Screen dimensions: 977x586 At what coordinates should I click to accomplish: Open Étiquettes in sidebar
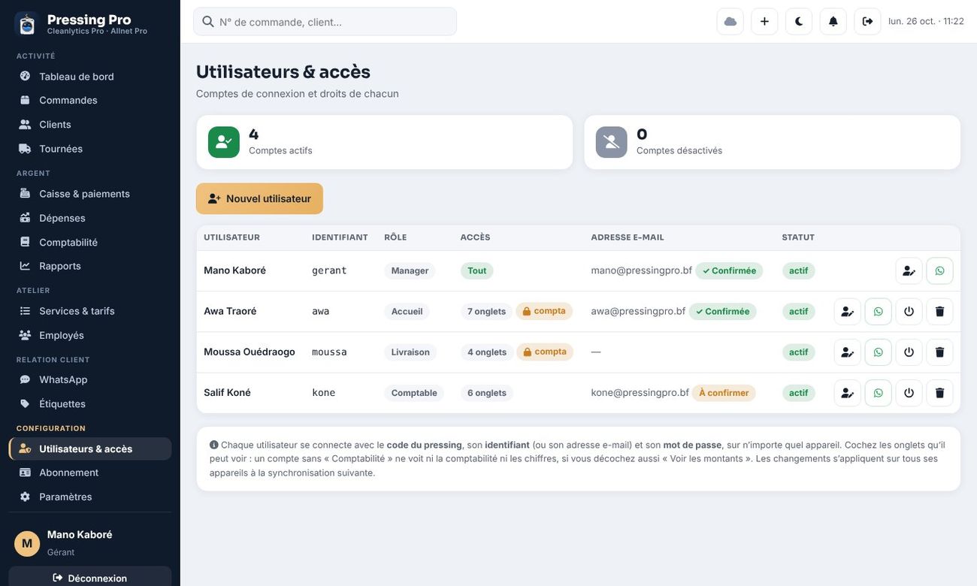click(90, 403)
